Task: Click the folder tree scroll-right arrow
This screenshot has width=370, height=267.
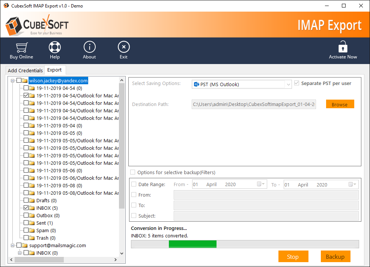Action: pyautogui.click(x=116, y=260)
